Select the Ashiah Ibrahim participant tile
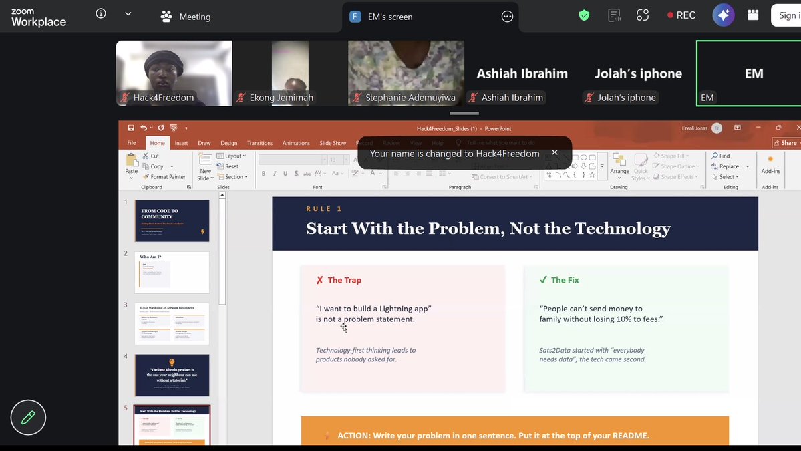Screen dimensions: 801x451 522,73
